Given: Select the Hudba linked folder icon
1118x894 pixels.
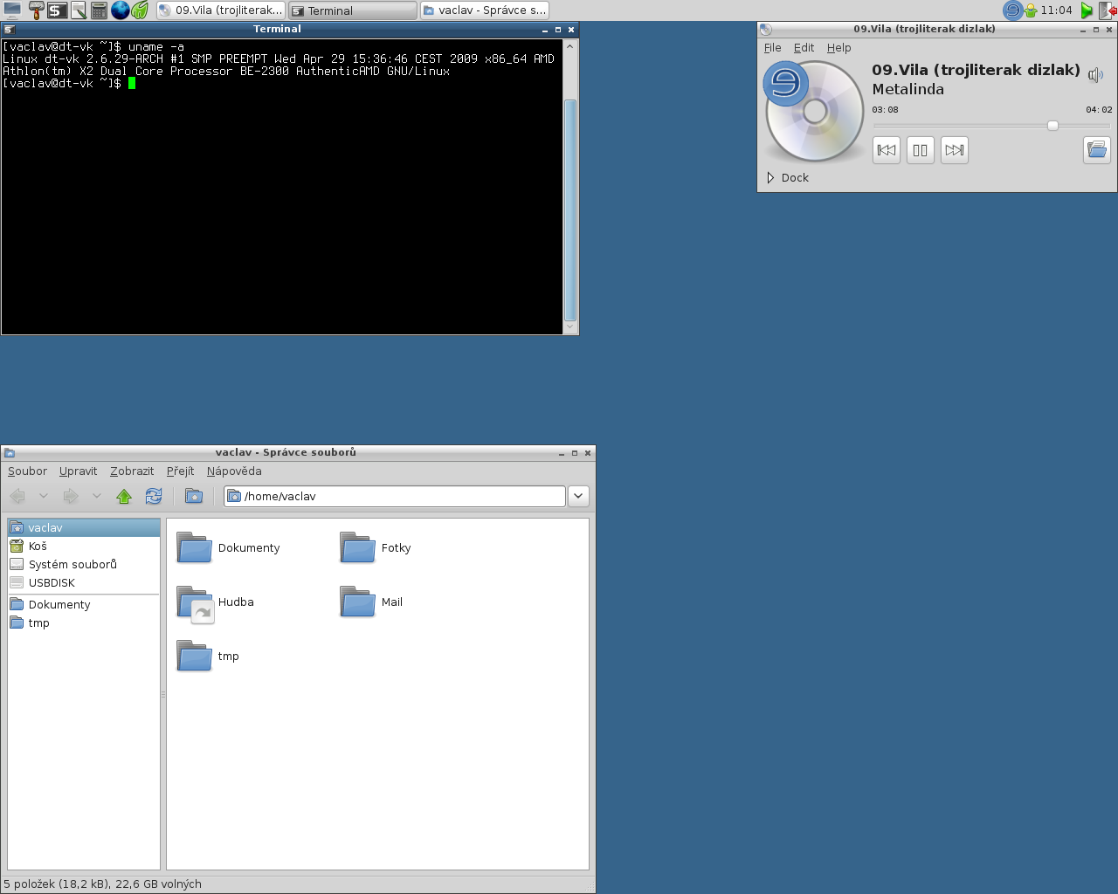Looking at the screenshot, I should (x=195, y=603).
